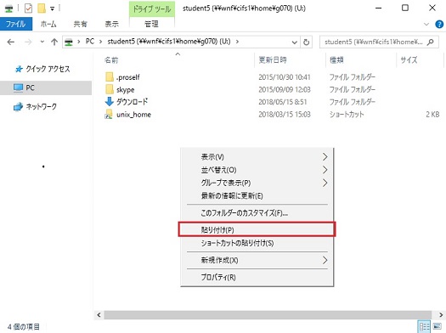
Task: Open Help with the question mark icon
Action: tap(439, 24)
